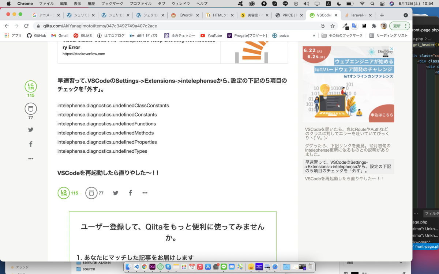Screen dimensions: 439x274
Task: Stock this Qiita article
Action: coord(91,193)
